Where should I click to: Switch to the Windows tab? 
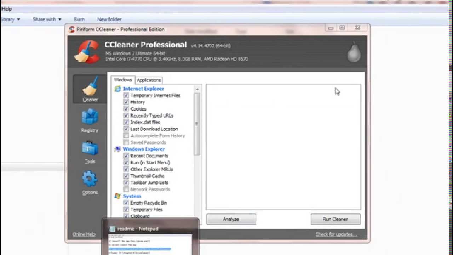pyautogui.click(x=123, y=80)
